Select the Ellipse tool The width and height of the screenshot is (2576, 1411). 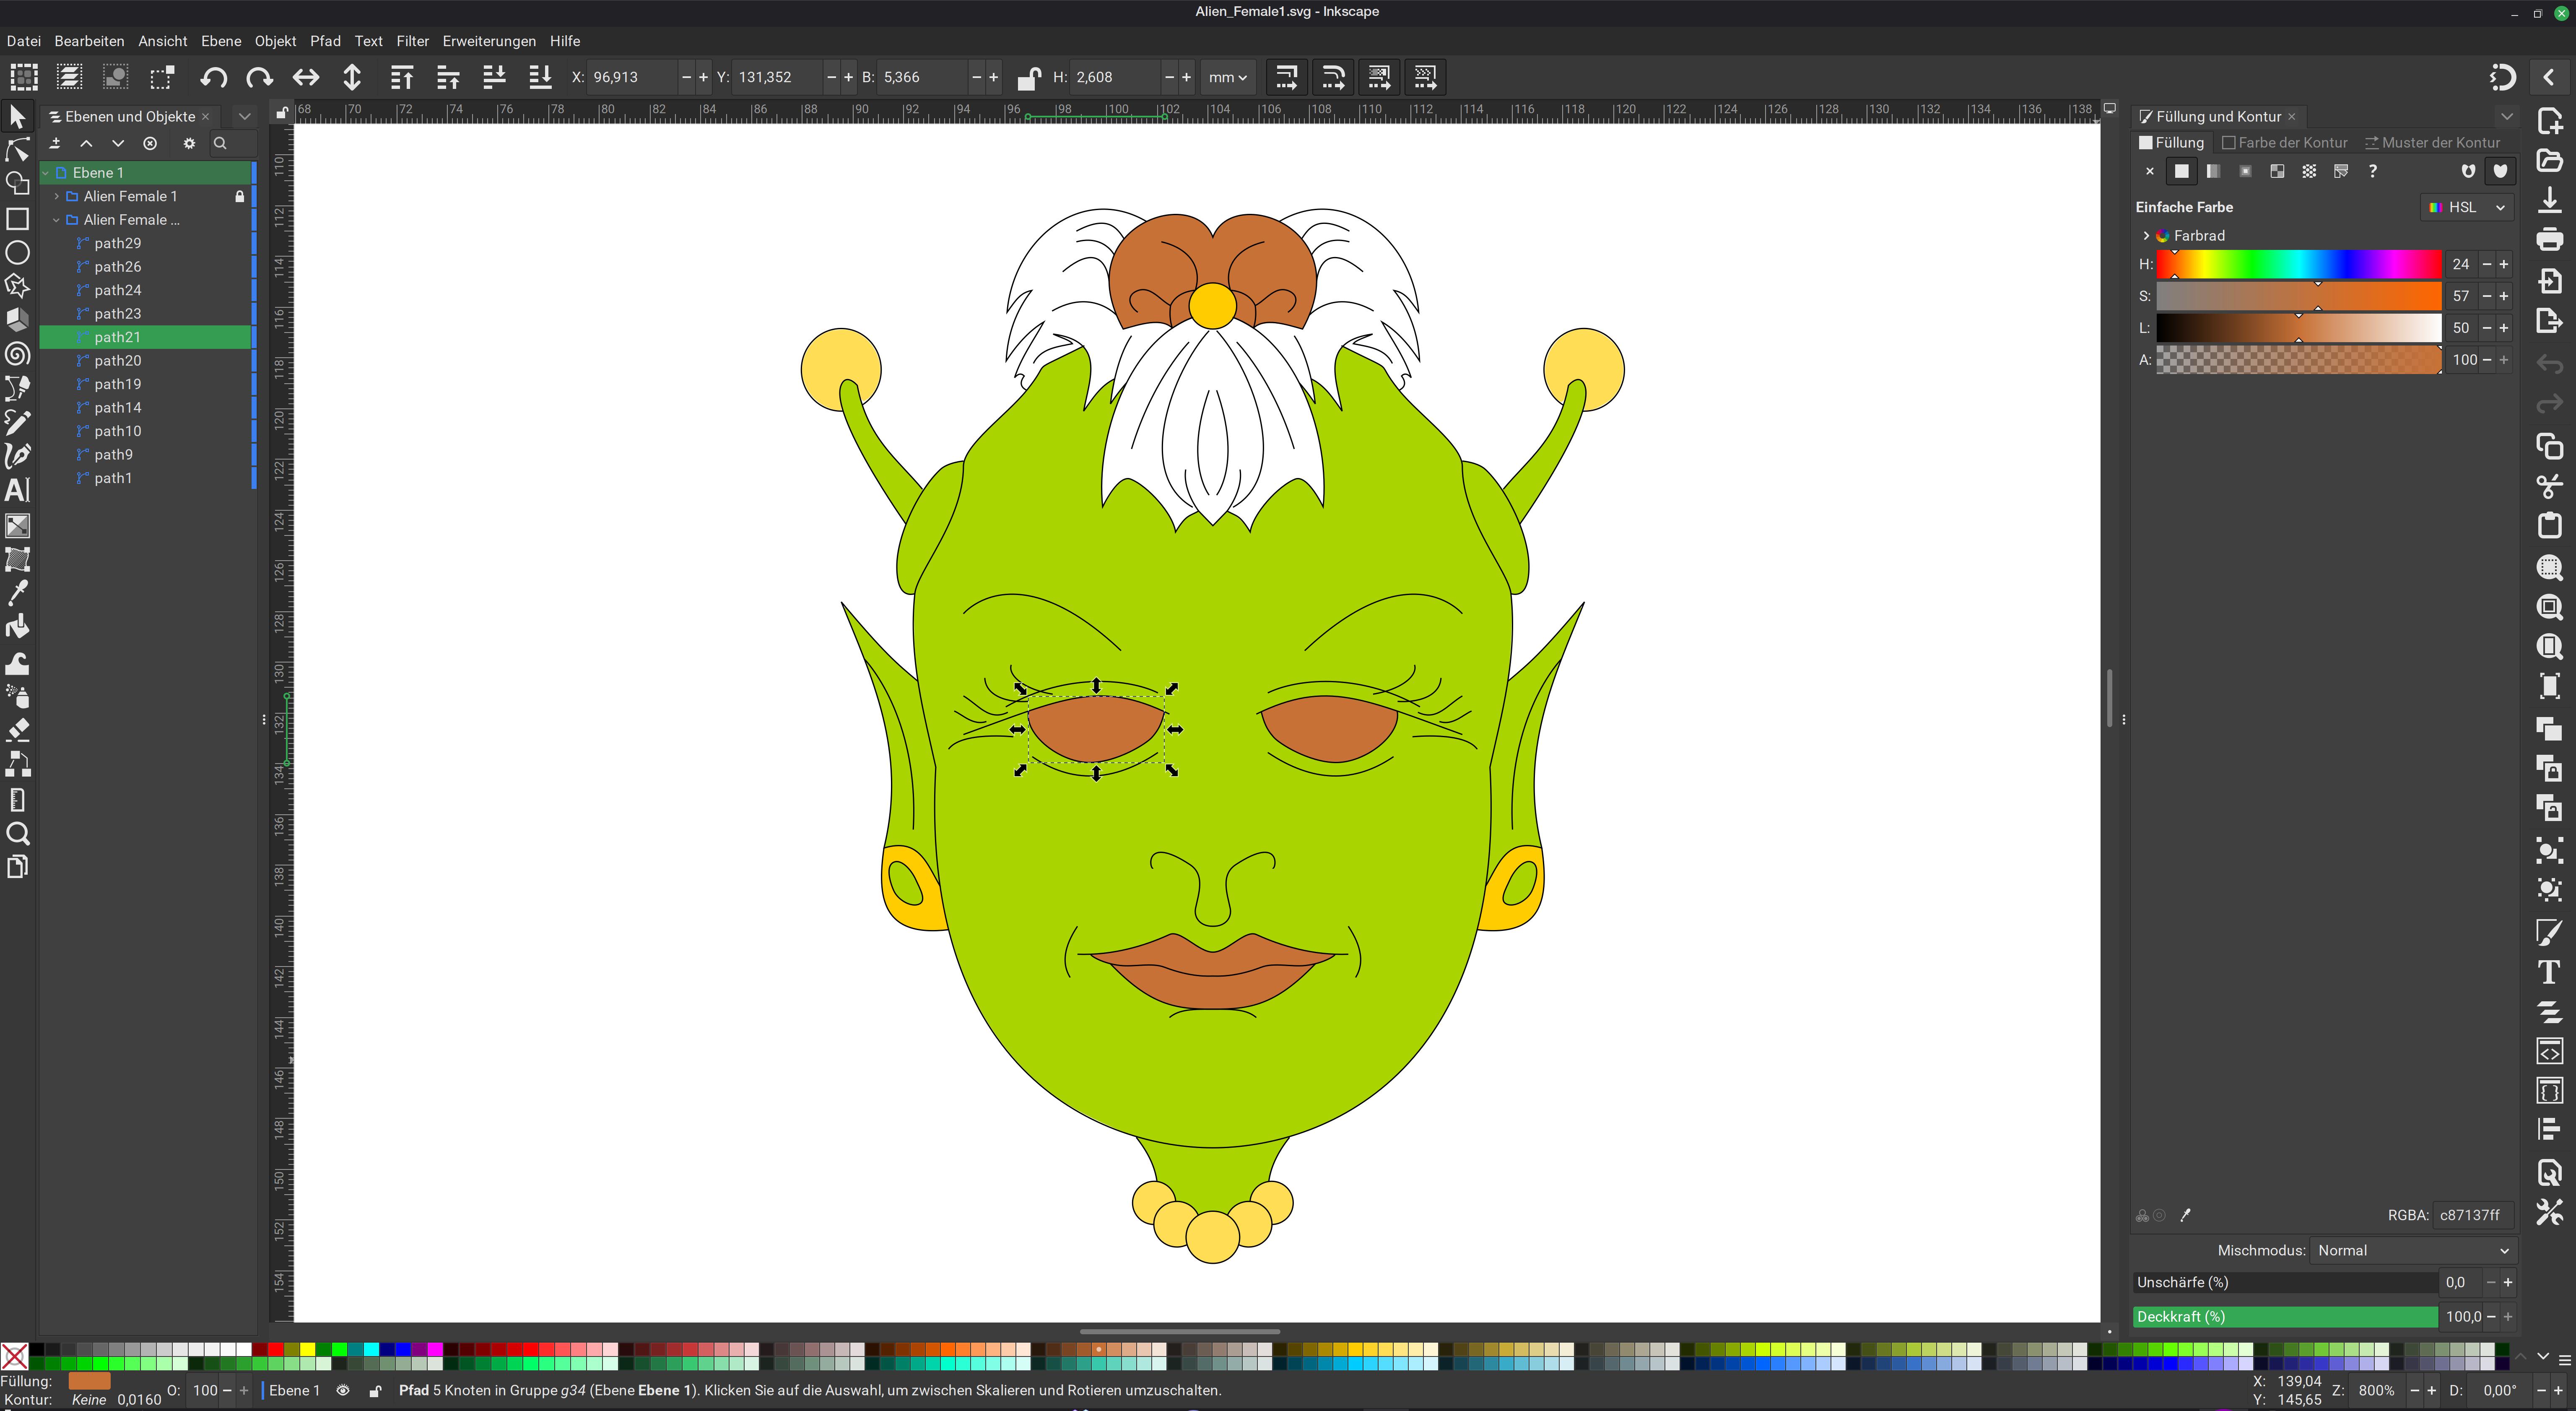(x=17, y=253)
